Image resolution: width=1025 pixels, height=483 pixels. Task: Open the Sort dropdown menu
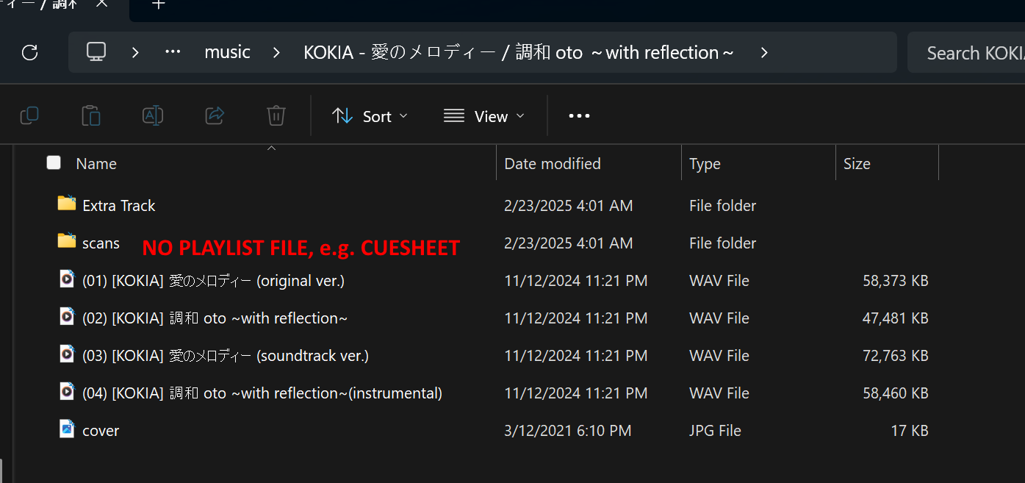370,116
